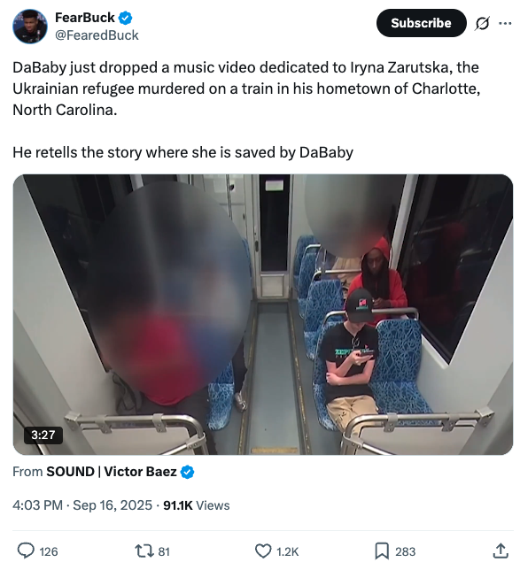Viewport: 520px width, 570px height.
Task: Click the 81 reposts count
Action: pos(164,551)
